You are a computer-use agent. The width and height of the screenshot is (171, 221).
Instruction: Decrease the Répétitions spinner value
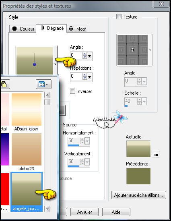tap(84, 78)
